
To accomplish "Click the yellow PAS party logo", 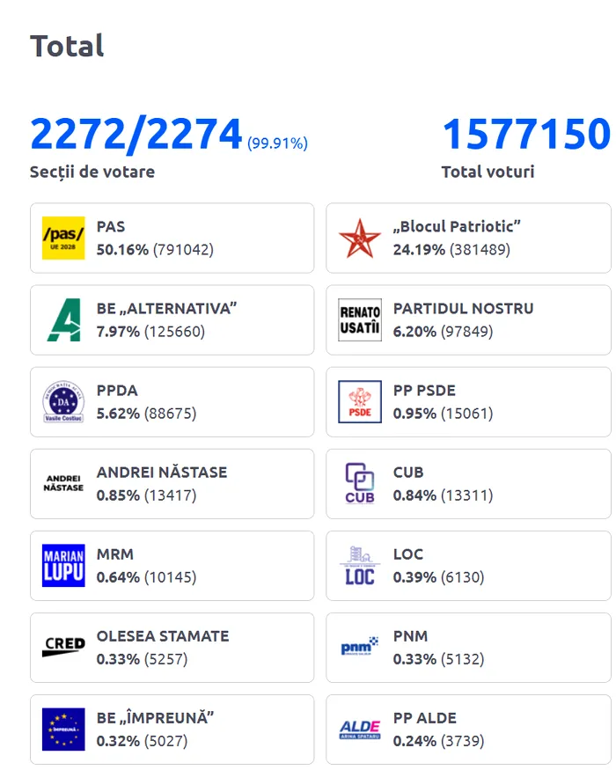I will (x=63, y=238).
